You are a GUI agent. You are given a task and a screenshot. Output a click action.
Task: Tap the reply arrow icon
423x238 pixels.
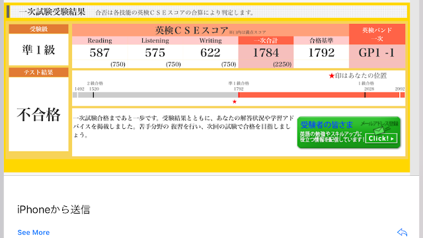click(403, 232)
